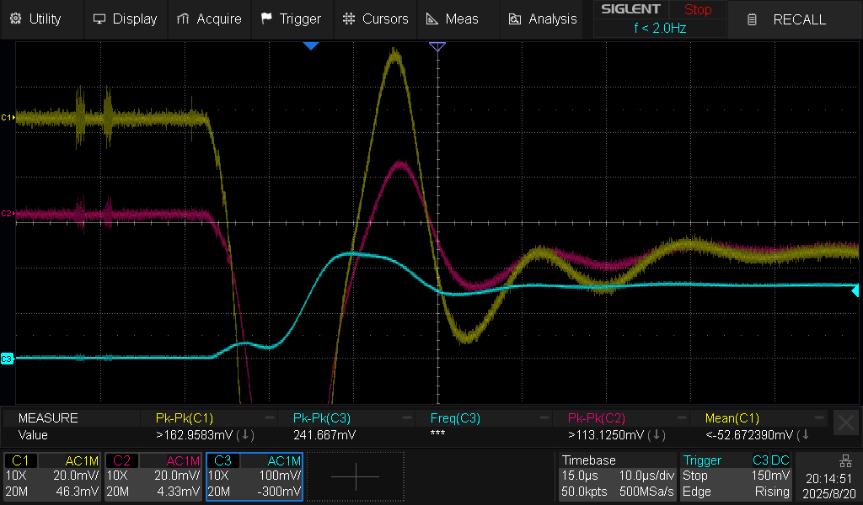Open the Timebase settings box
This screenshot has width=863, height=505.
[x=617, y=476]
